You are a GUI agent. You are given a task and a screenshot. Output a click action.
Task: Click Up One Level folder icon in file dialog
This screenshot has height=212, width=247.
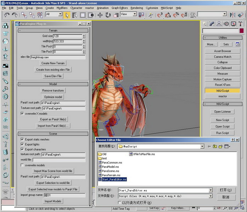(x=215, y=146)
